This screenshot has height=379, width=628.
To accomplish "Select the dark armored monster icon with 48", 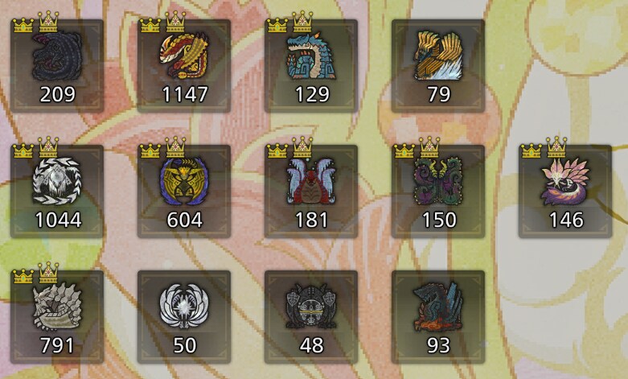I will click(x=311, y=307).
